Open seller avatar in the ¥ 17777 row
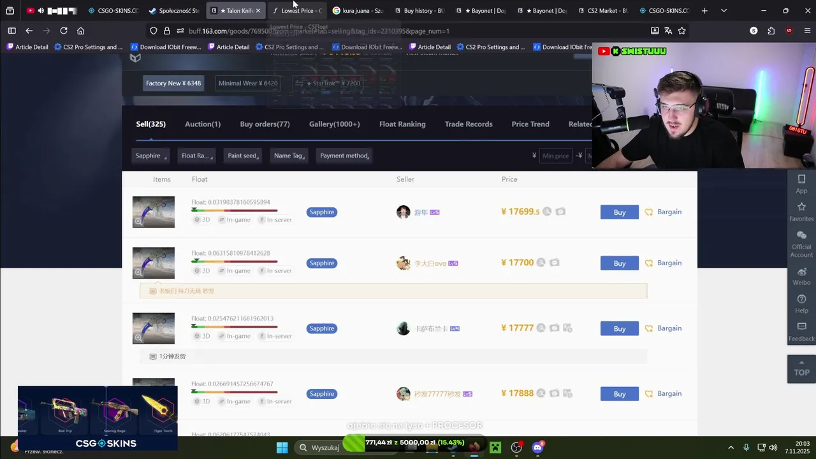The image size is (816, 459). 403,328
